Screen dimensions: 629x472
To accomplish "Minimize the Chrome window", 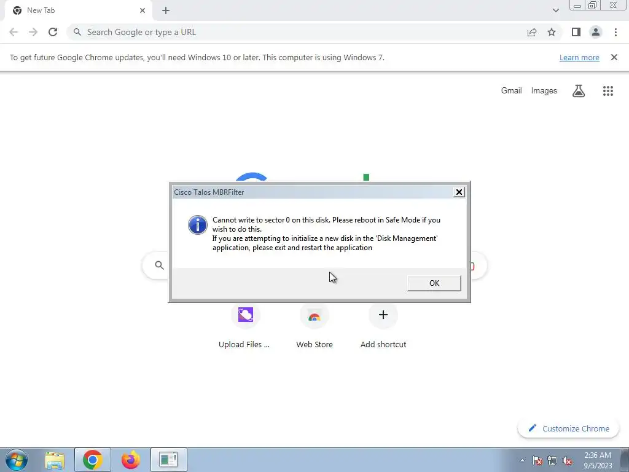I will click(577, 5).
